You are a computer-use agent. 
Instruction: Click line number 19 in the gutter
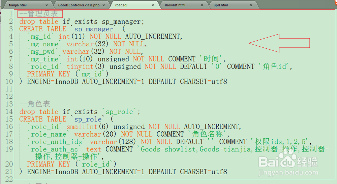(x=9, y=149)
